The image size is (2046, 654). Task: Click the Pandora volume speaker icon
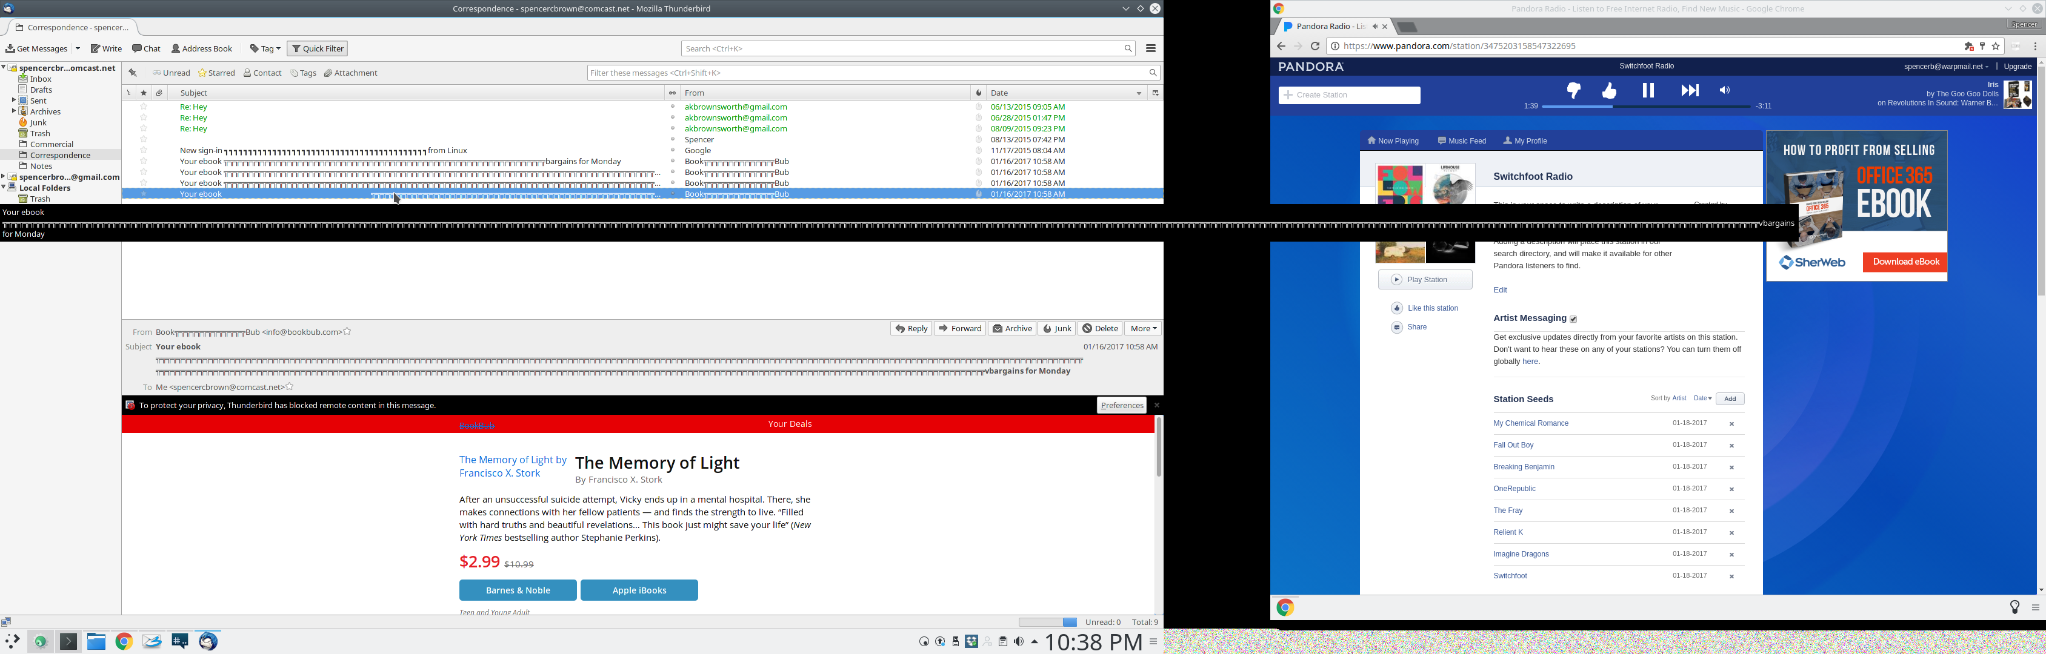(1724, 90)
